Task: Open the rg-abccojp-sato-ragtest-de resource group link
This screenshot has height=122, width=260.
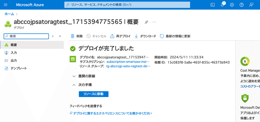Action: [128, 66]
